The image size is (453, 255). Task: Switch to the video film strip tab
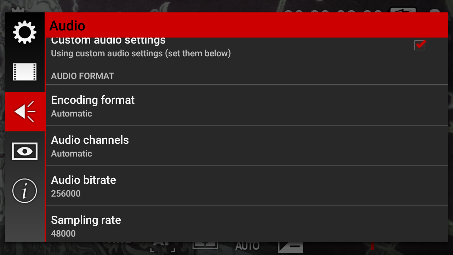[x=25, y=72]
